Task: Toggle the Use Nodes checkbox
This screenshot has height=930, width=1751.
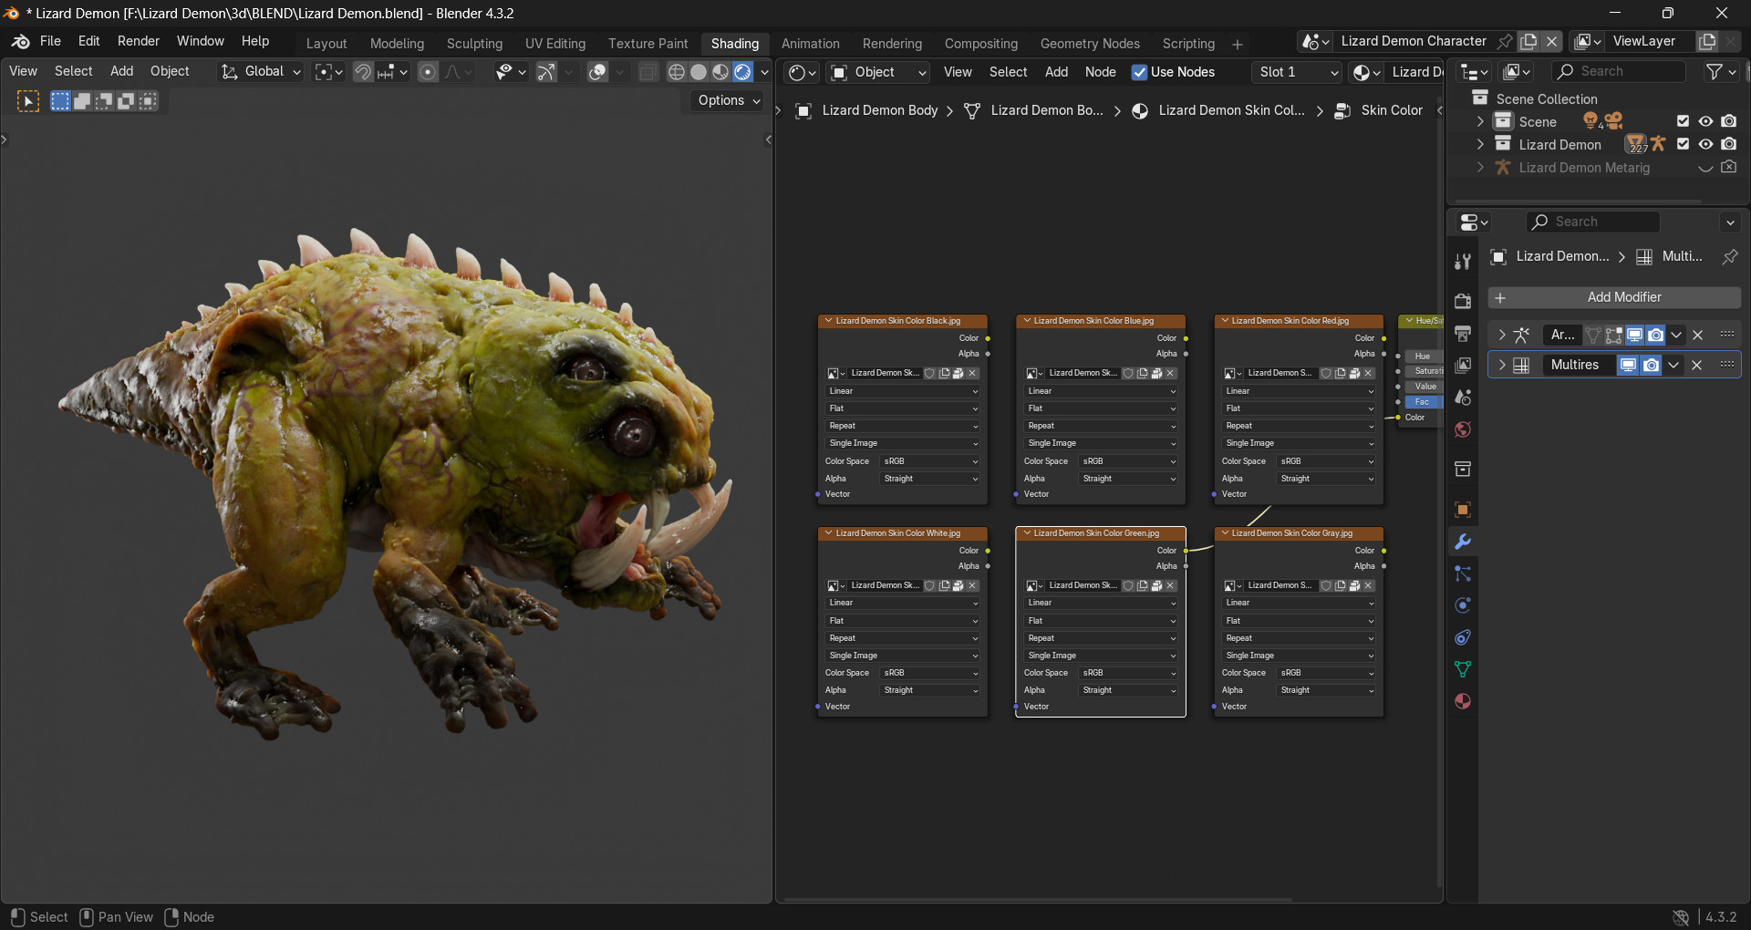Action: [x=1139, y=72]
